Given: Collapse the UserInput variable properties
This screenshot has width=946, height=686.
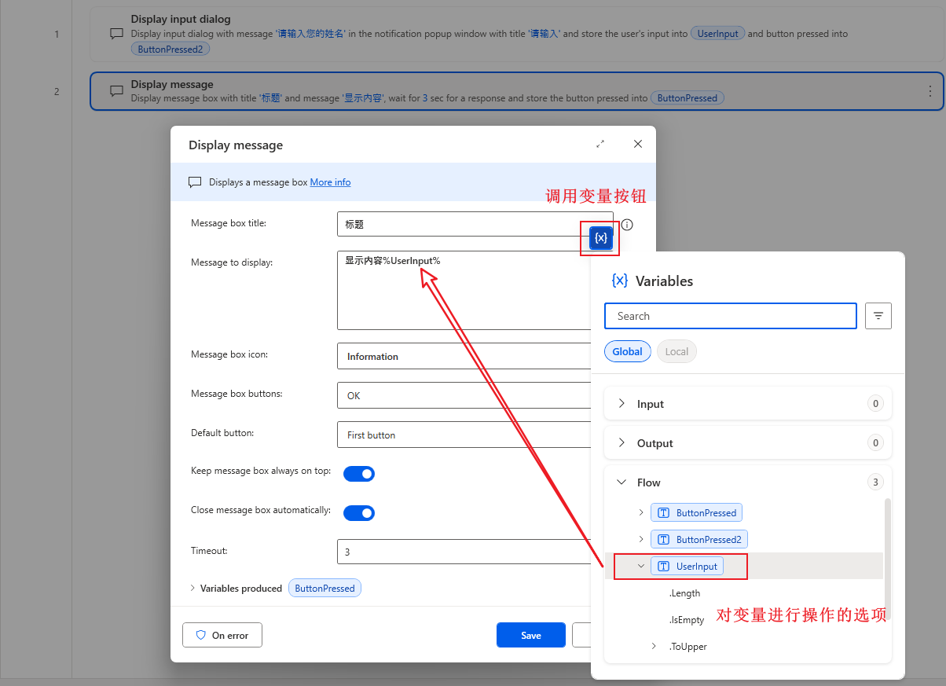Looking at the screenshot, I should 641,566.
